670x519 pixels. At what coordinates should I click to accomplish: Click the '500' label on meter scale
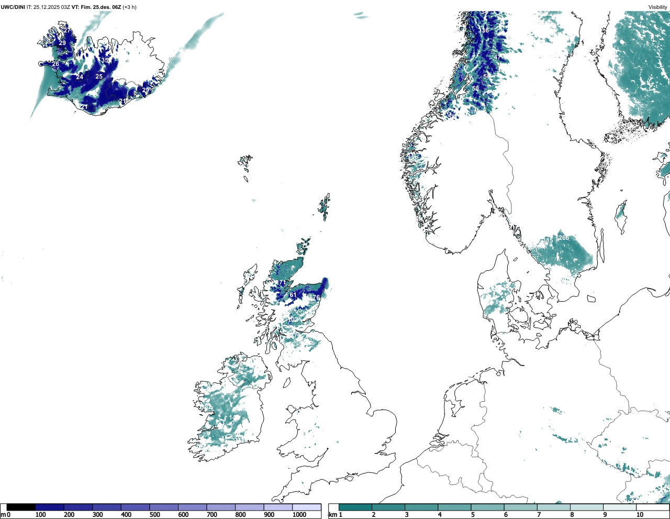(x=154, y=515)
